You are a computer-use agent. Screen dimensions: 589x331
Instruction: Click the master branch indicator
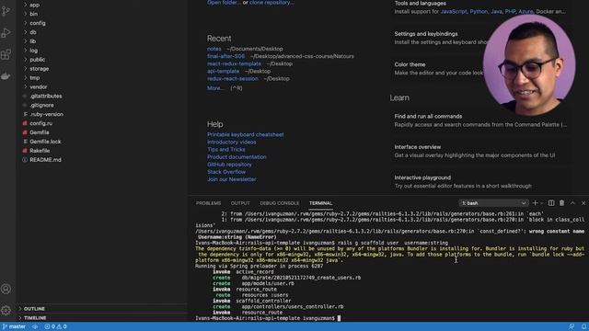click(x=15, y=326)
